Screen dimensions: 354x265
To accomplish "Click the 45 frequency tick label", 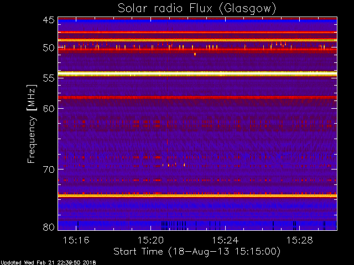I will point(49,20).
